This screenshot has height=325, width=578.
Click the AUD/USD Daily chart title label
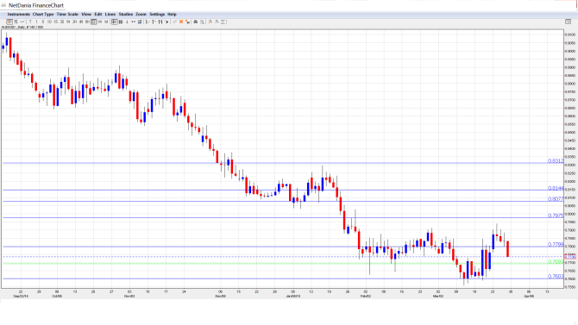coord(22,28)
